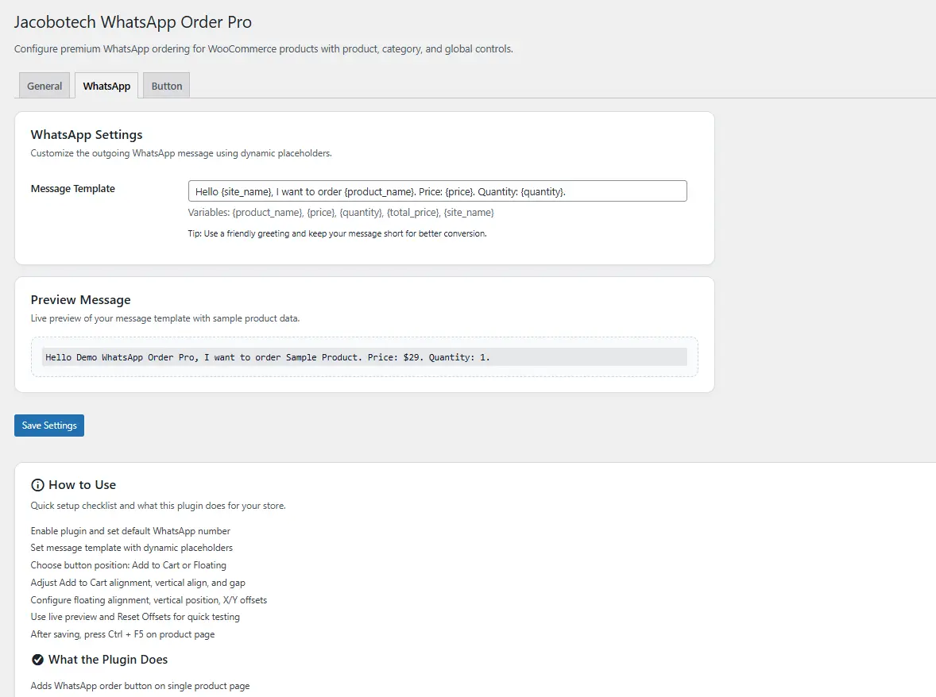Click the checkmark icon beside What the Plugin Does

(37, 660)
